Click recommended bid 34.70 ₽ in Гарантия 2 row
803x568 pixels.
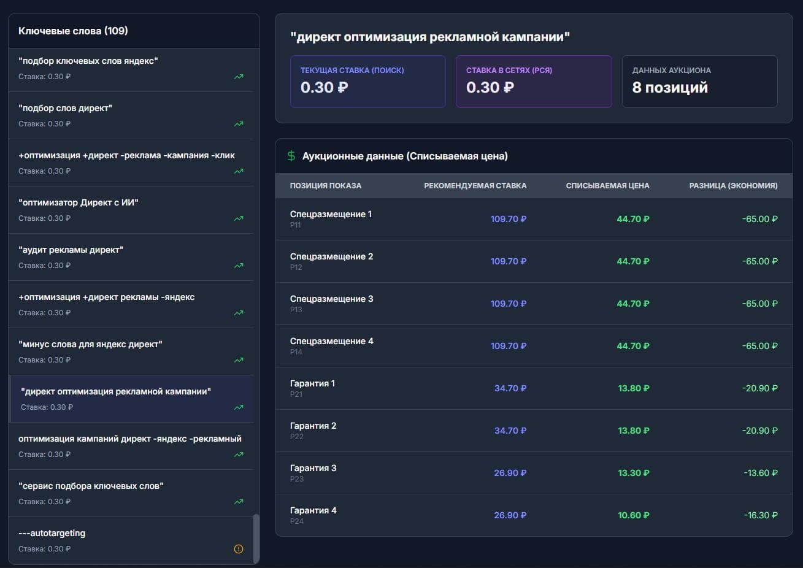coord(510,431)
